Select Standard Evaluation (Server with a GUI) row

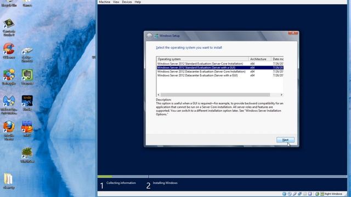click(220, 67)
